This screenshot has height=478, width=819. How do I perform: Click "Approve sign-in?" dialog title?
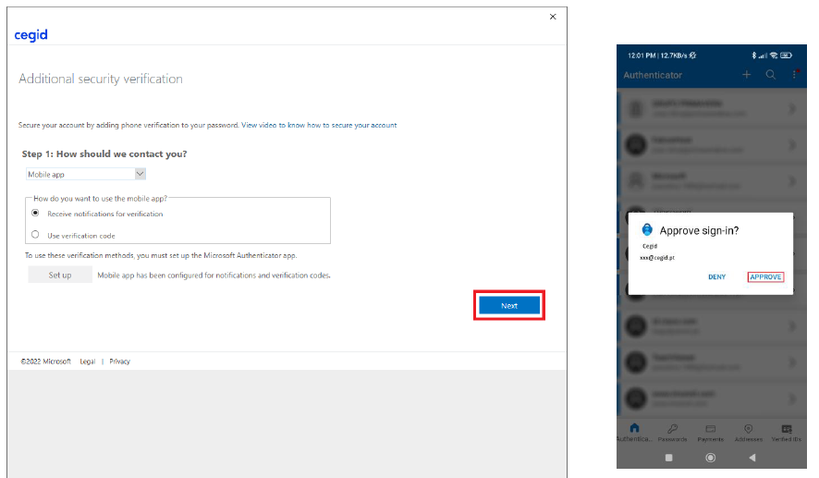point(699,231)
